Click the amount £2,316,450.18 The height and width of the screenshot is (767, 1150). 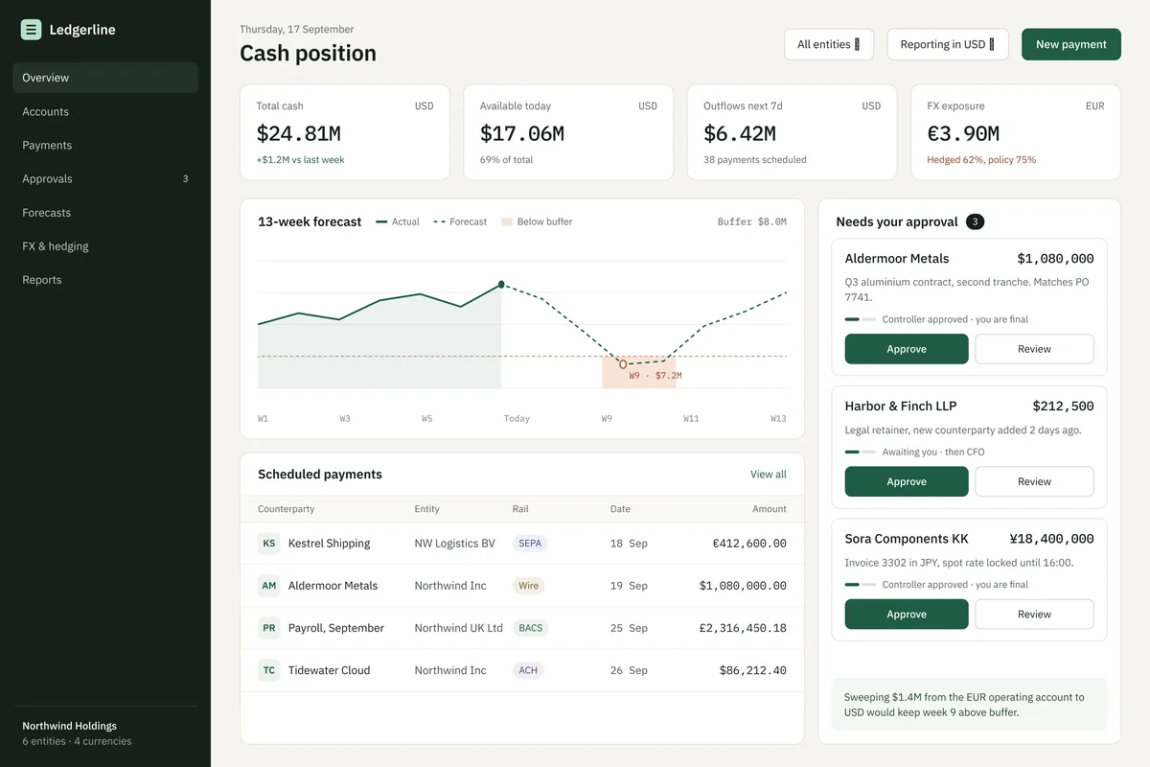coord(743,628)
